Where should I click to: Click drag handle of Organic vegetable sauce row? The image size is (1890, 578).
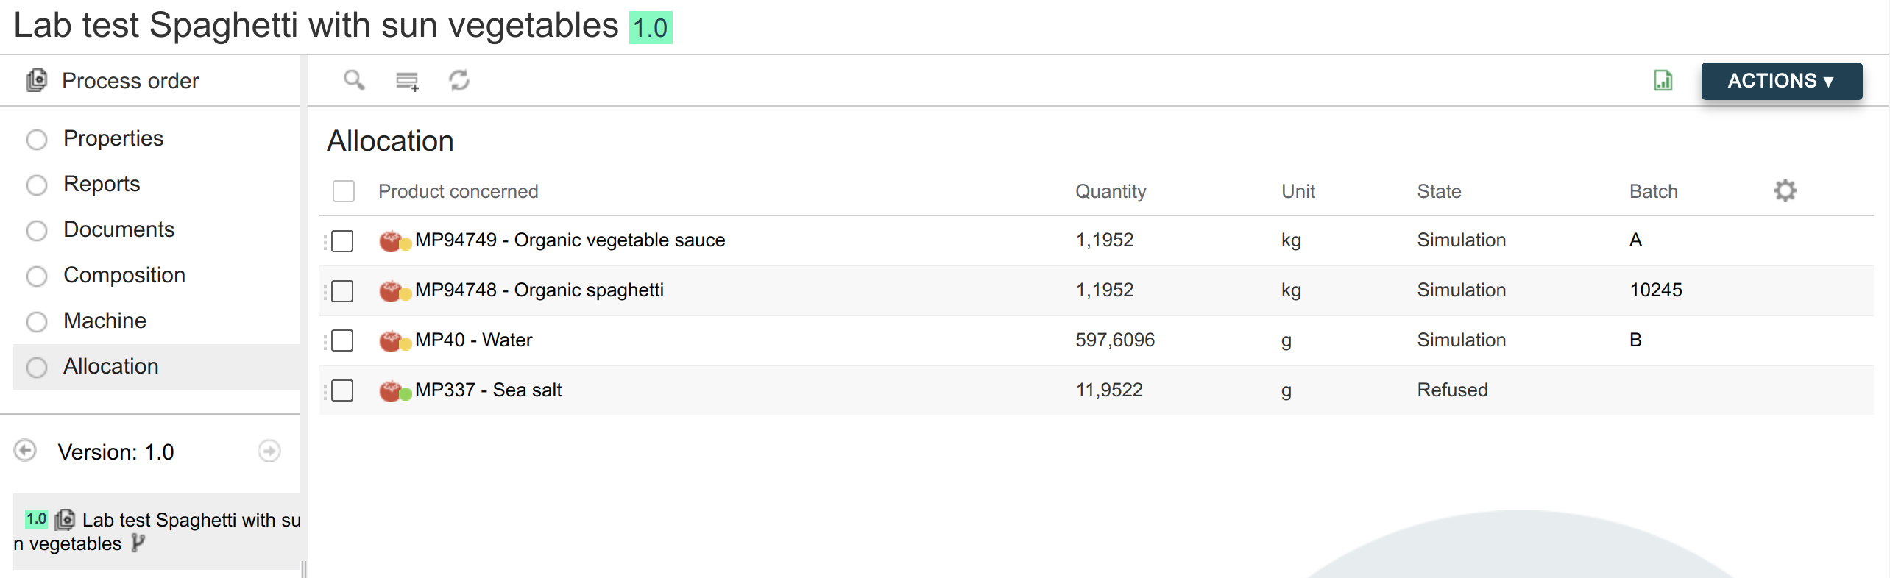point(325,241)
